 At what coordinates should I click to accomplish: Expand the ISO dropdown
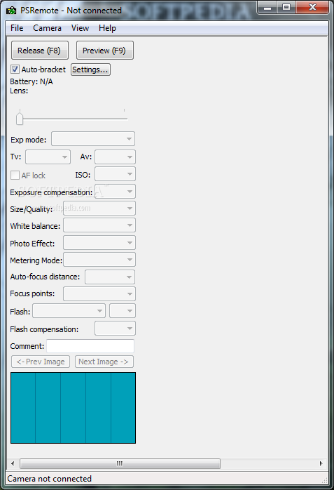coord(115,174)
